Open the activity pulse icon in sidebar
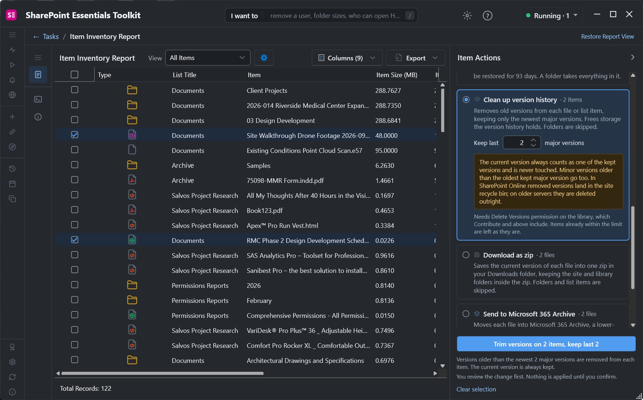This screenshot has height=400, width=643. [13, 50]
